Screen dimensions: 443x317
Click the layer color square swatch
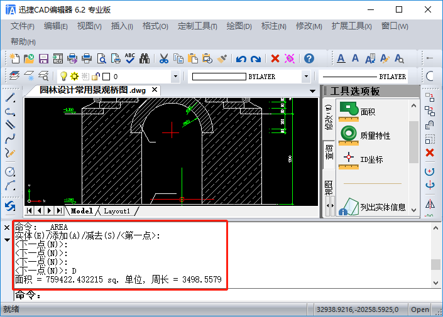tap(106, 77)
